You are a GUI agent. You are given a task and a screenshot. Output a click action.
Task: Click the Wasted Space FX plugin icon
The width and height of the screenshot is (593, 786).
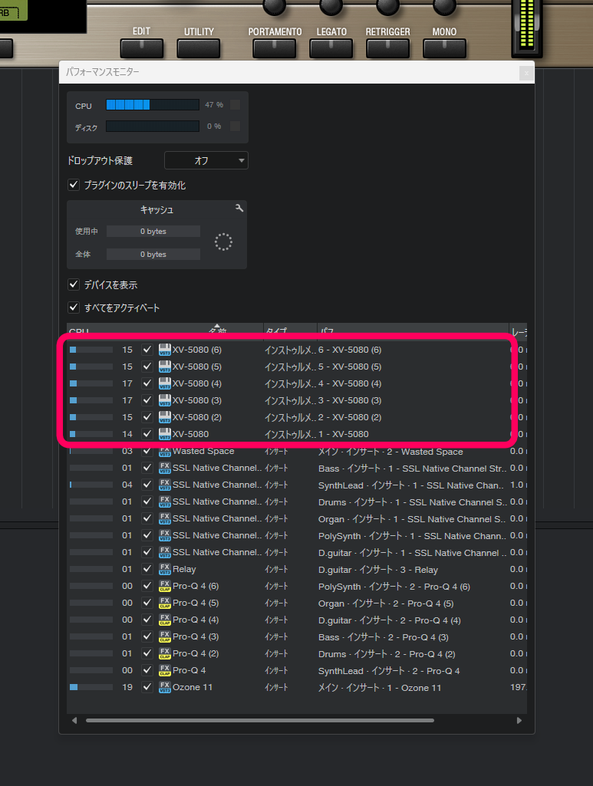click(165, 452)
